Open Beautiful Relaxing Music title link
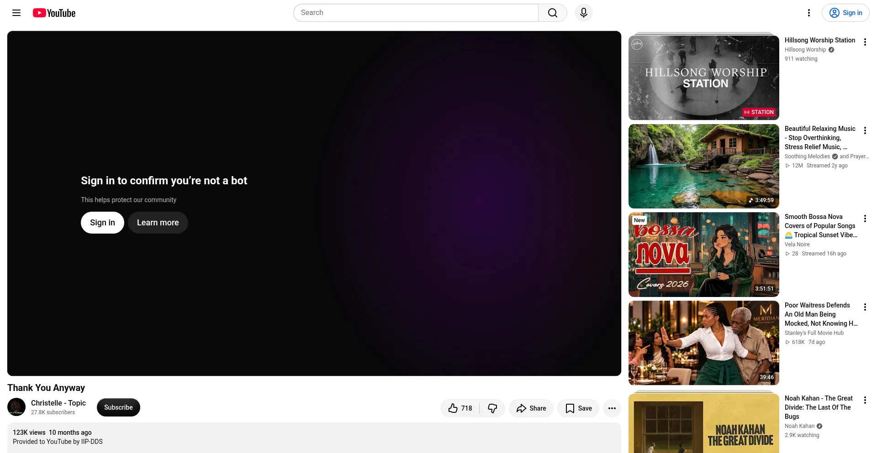877x453 pixels. [x=820, y=138]
